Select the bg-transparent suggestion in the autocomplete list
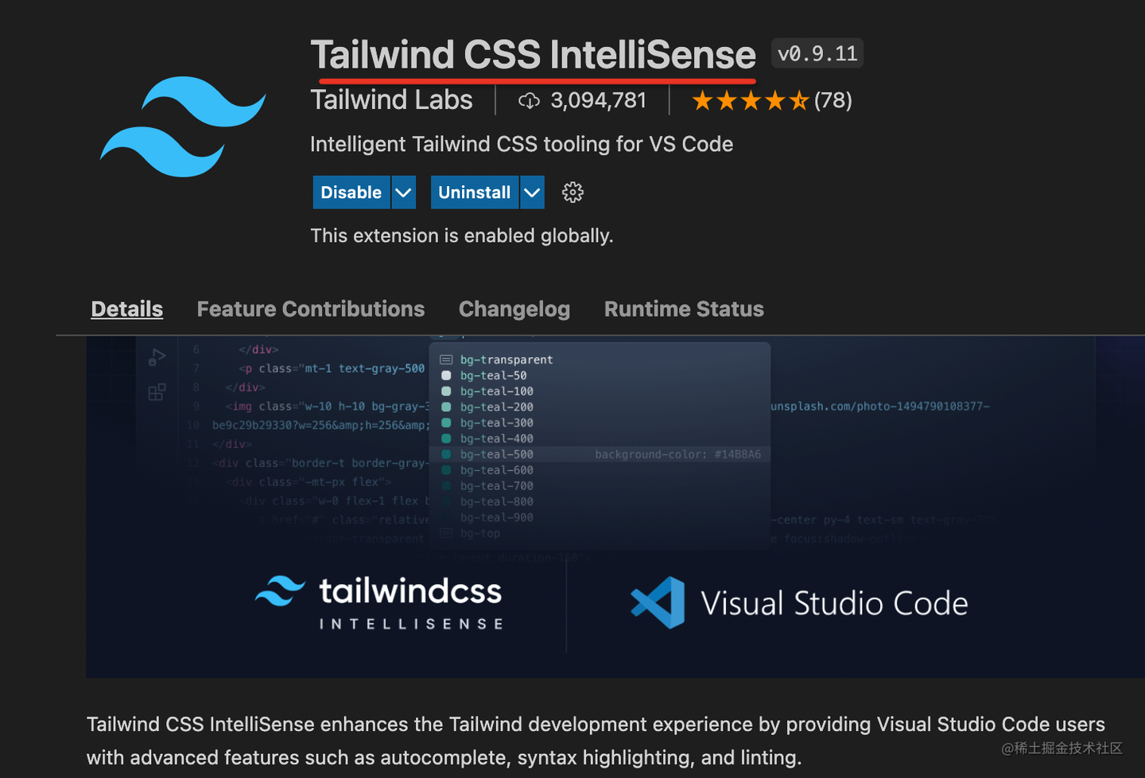1145x778 pixels. point(507,359)
